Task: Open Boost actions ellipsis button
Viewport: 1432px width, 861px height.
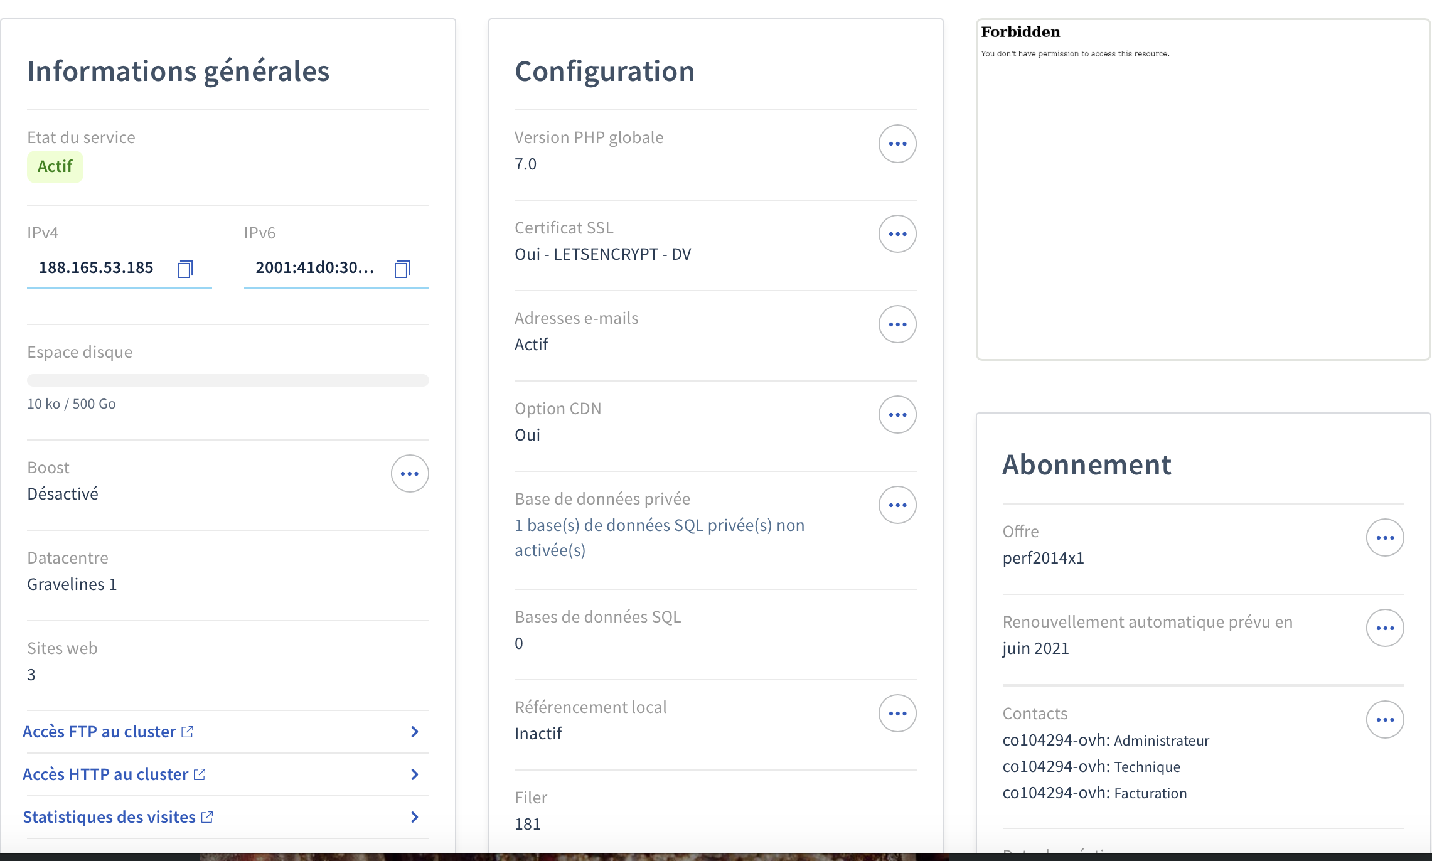Action: (410, 474)
